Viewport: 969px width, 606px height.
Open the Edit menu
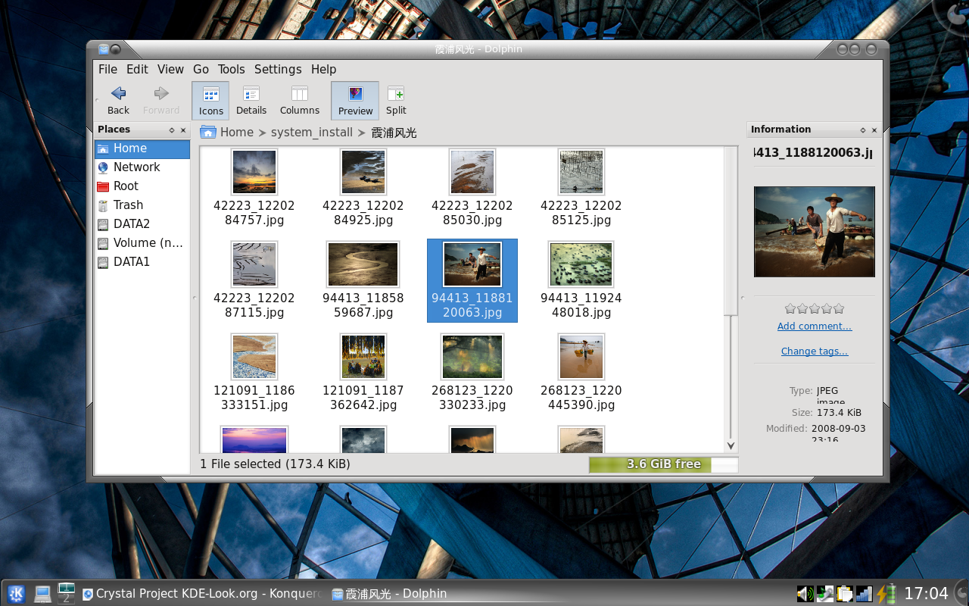(137, 69)
